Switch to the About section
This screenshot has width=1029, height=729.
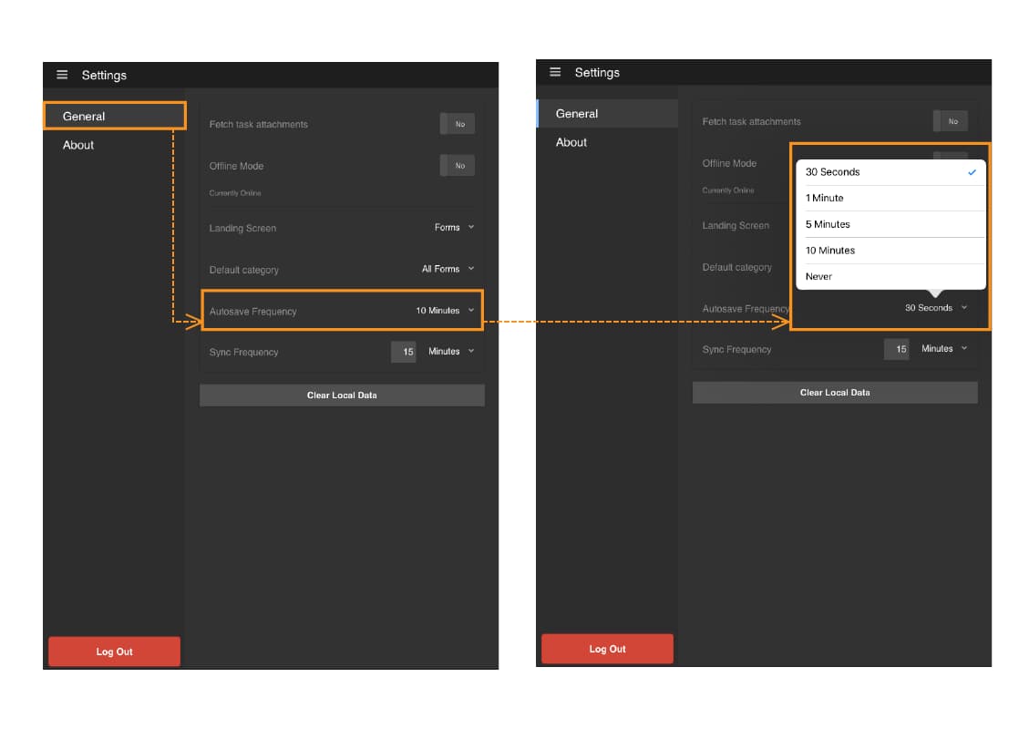78,145
